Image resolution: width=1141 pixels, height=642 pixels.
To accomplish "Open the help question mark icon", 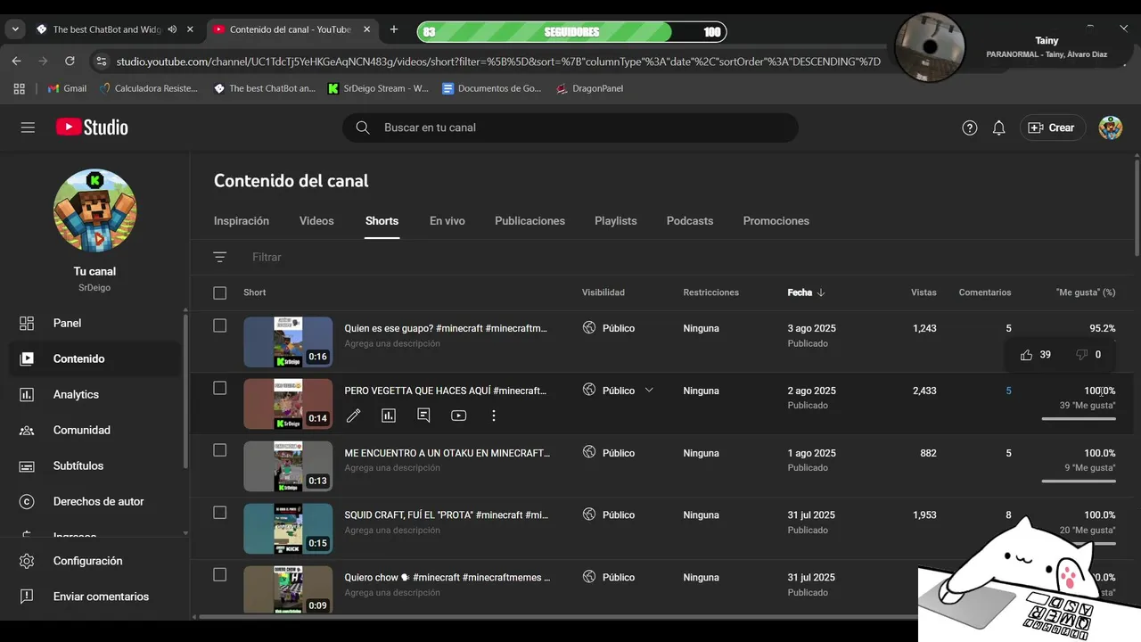I will [x=970, y=128].
